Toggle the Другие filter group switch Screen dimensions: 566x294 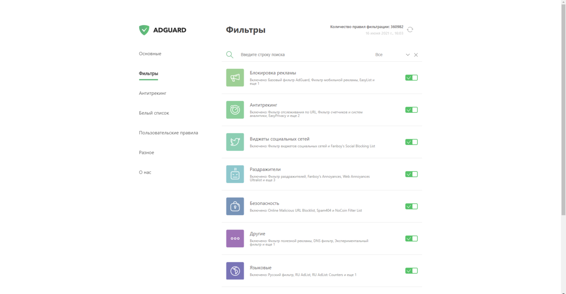(411, 238)
